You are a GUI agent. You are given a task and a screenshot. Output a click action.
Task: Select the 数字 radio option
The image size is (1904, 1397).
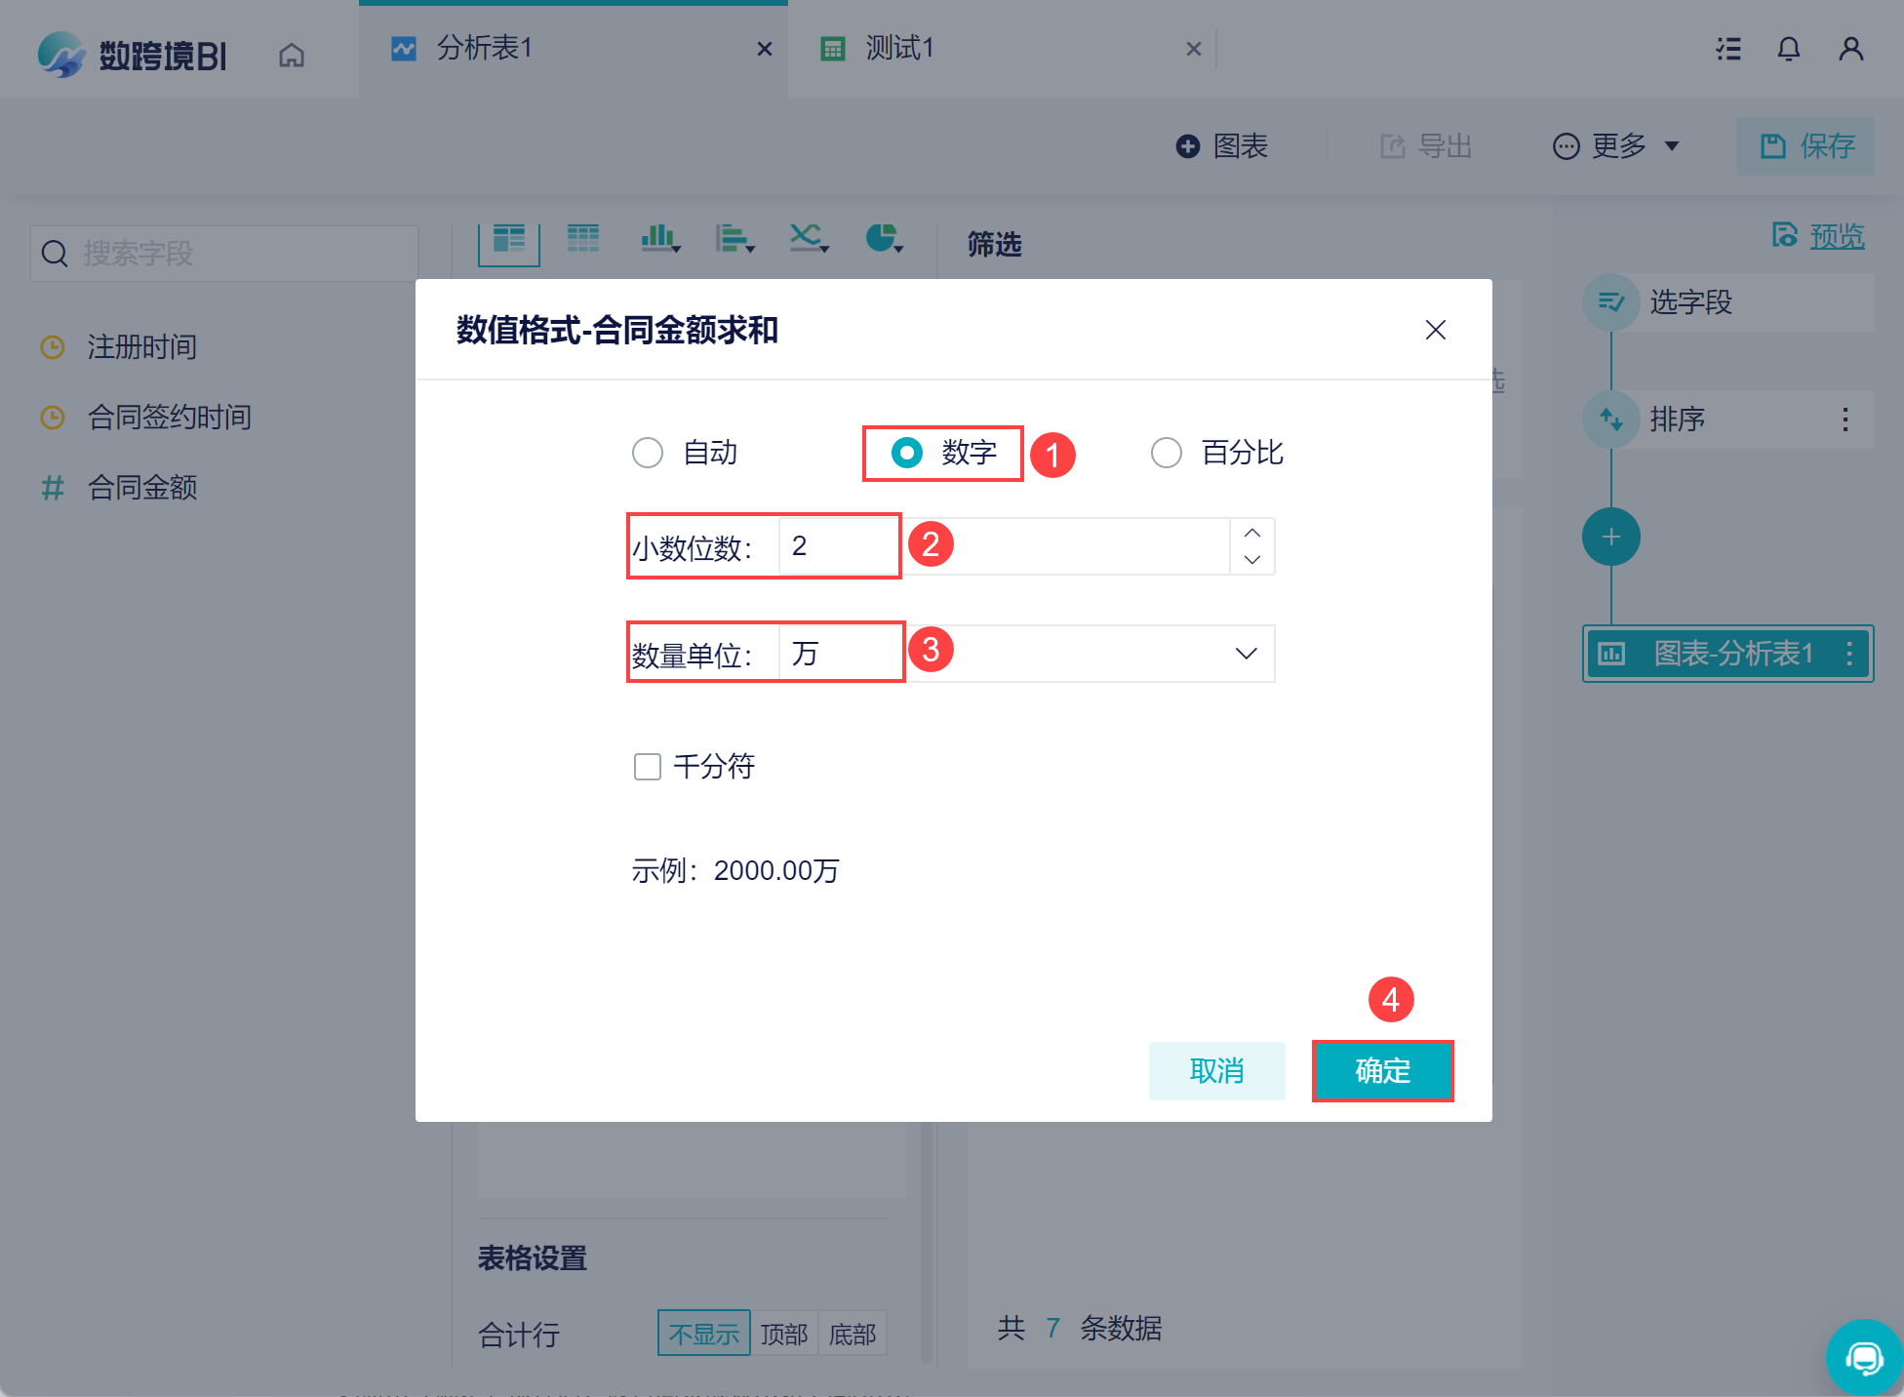(907, 453)
